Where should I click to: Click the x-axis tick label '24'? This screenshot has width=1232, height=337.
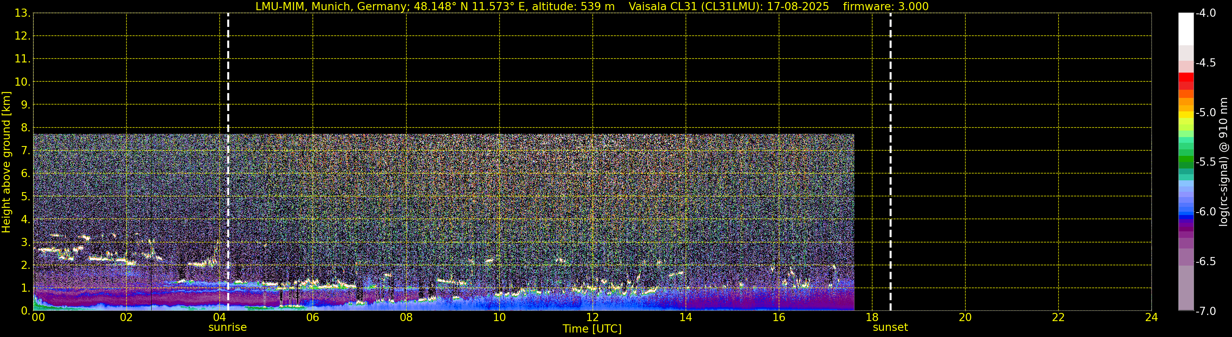(x=1152, y=317)
